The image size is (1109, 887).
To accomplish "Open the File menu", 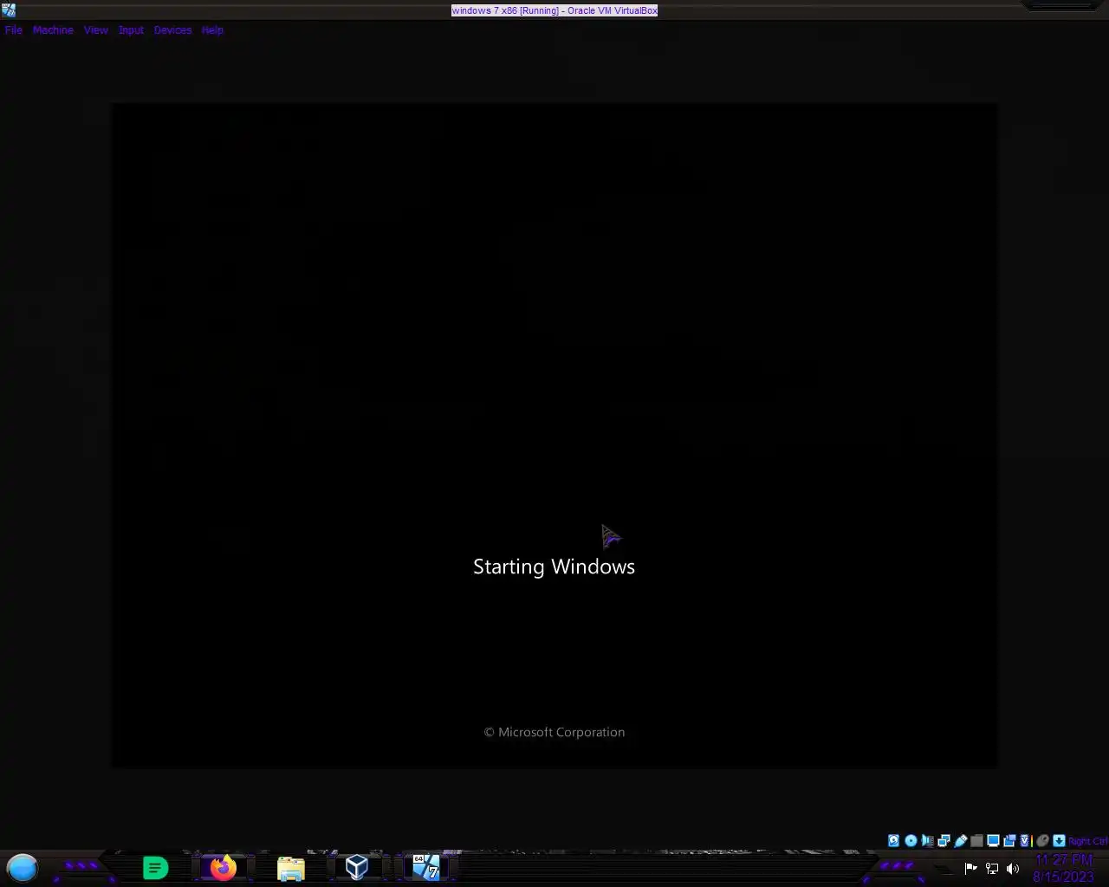I will [x=13, y=30].
